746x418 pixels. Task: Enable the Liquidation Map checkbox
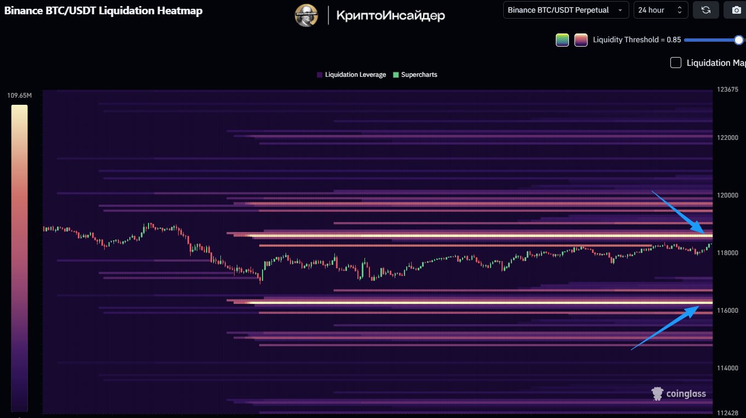pyautogui.click(x=676, y=63)
